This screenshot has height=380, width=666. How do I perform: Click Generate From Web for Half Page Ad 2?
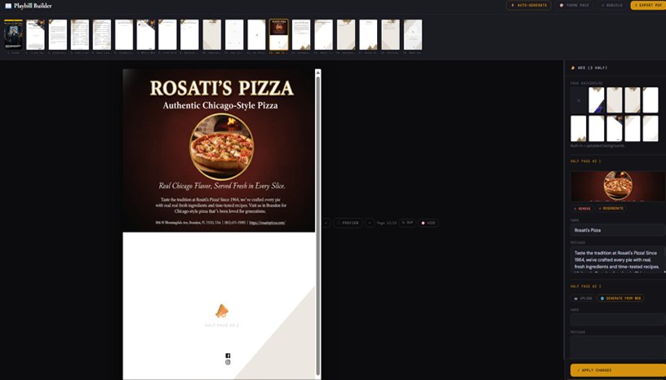[620, 298]
